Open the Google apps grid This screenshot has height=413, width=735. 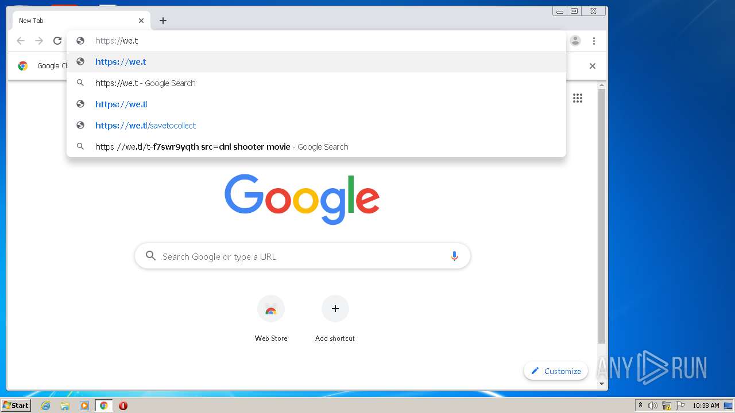[x=578, y=98]
